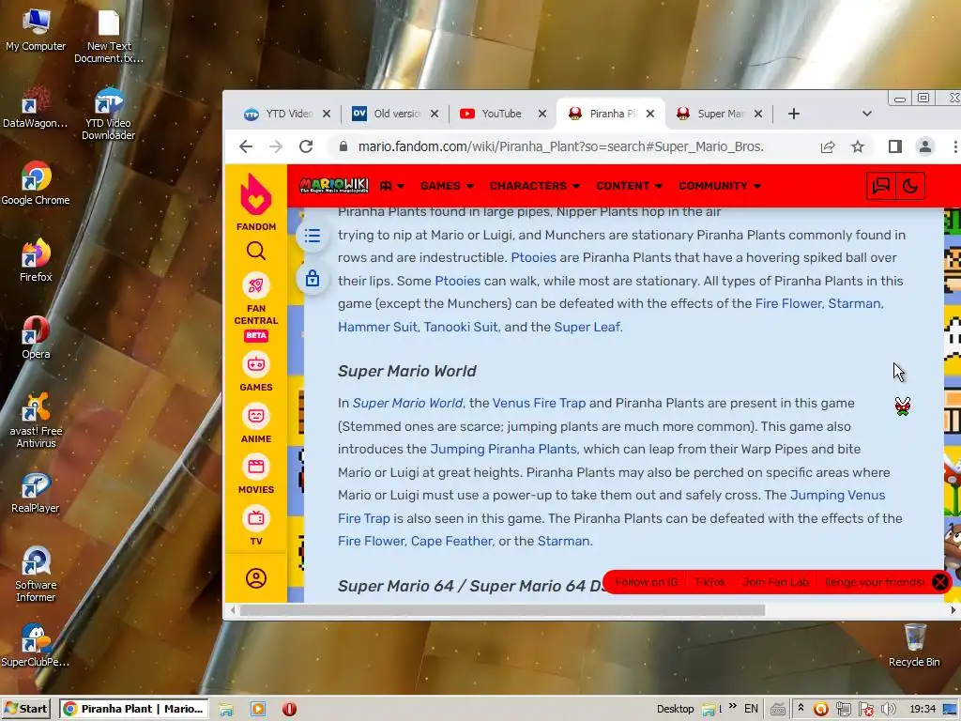
Task: Select the Firefox desktop shortcut
Action: pos(36,260)
